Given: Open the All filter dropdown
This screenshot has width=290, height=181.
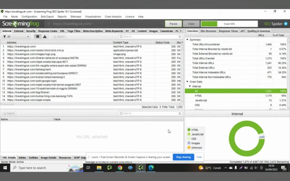Looking at the screenshot, I should coord(16,36).
